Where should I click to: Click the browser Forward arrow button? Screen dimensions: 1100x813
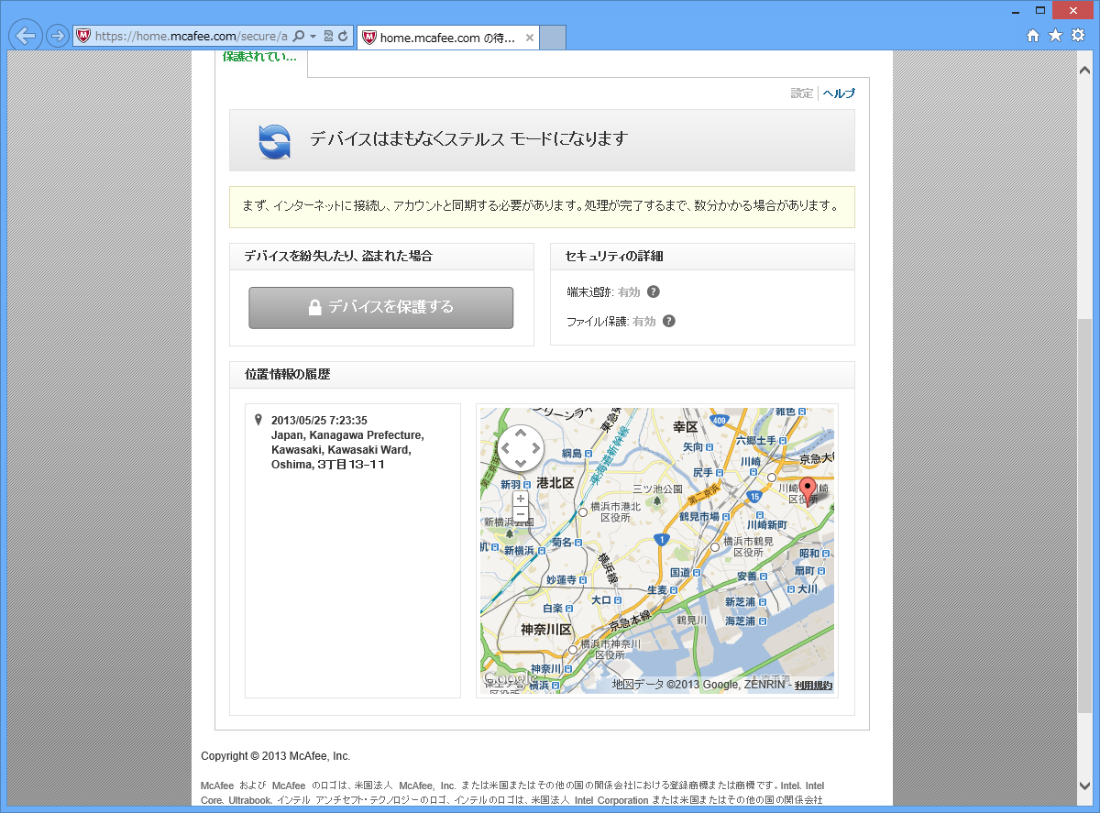(57, 36)
